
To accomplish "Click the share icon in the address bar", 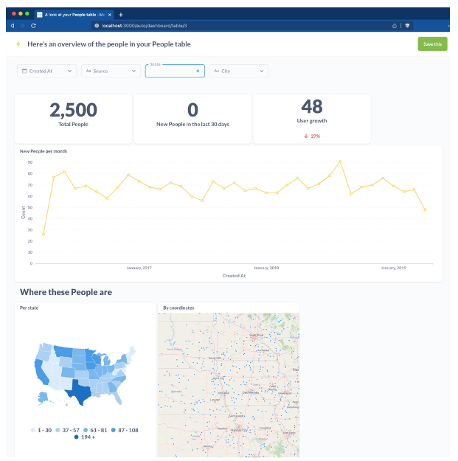I will 395,25.
